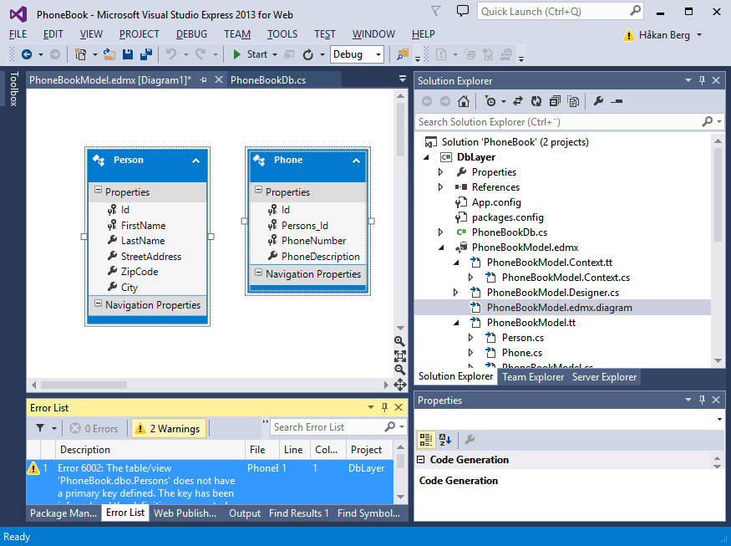Click in Search Solution Explorer field

559,122
